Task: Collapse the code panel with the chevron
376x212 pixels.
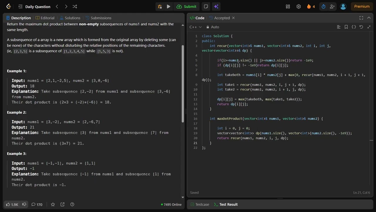Action: click(x=369, y=18)
